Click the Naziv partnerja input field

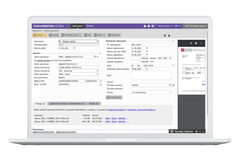[79, 64]
